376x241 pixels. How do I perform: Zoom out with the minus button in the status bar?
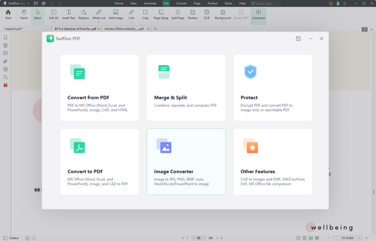click(329, 238)
